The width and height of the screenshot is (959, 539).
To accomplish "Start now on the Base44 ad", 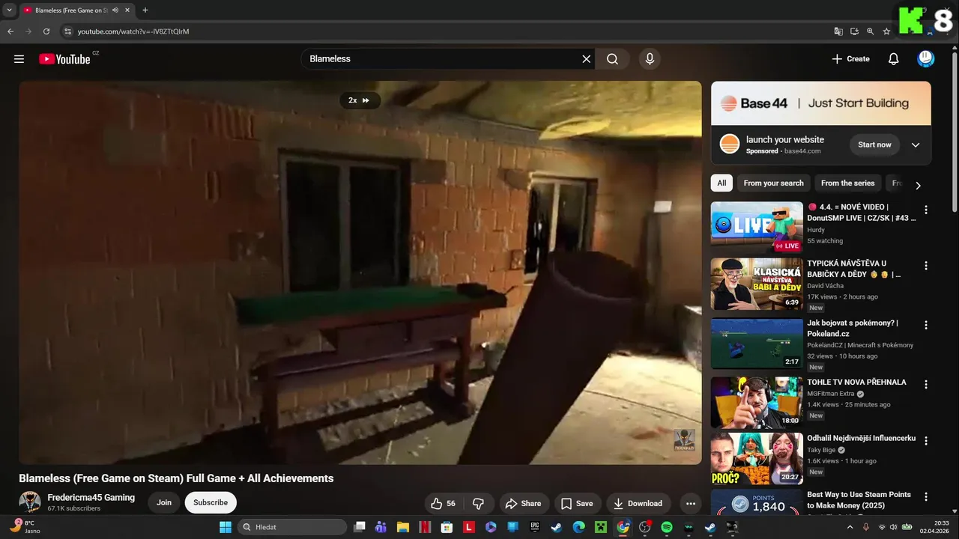I will [874, 144].
